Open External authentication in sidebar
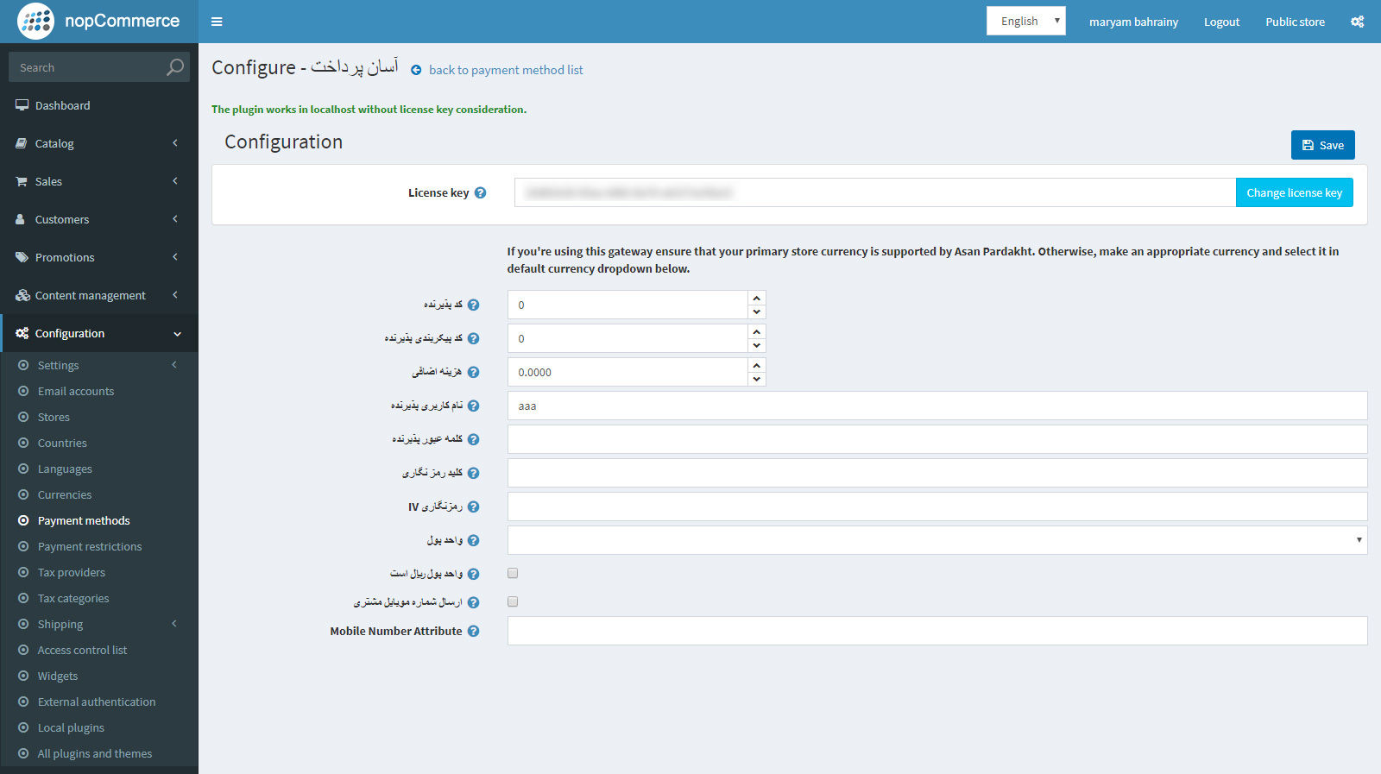The image size is (1381, 774). coord(97,702)
